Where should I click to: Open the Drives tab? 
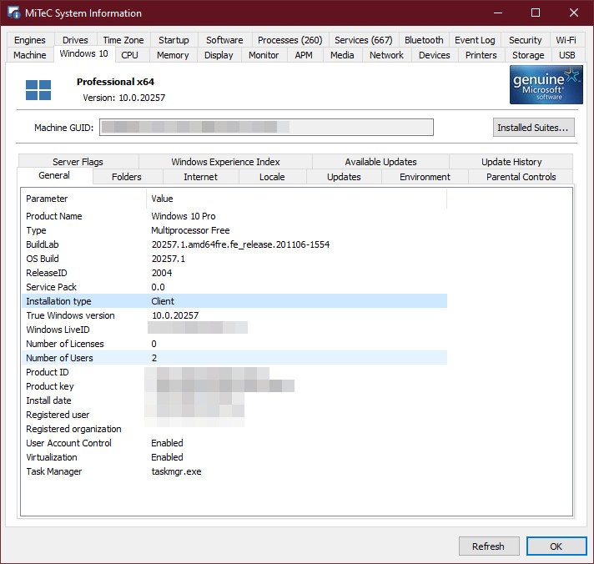(75, 40)
